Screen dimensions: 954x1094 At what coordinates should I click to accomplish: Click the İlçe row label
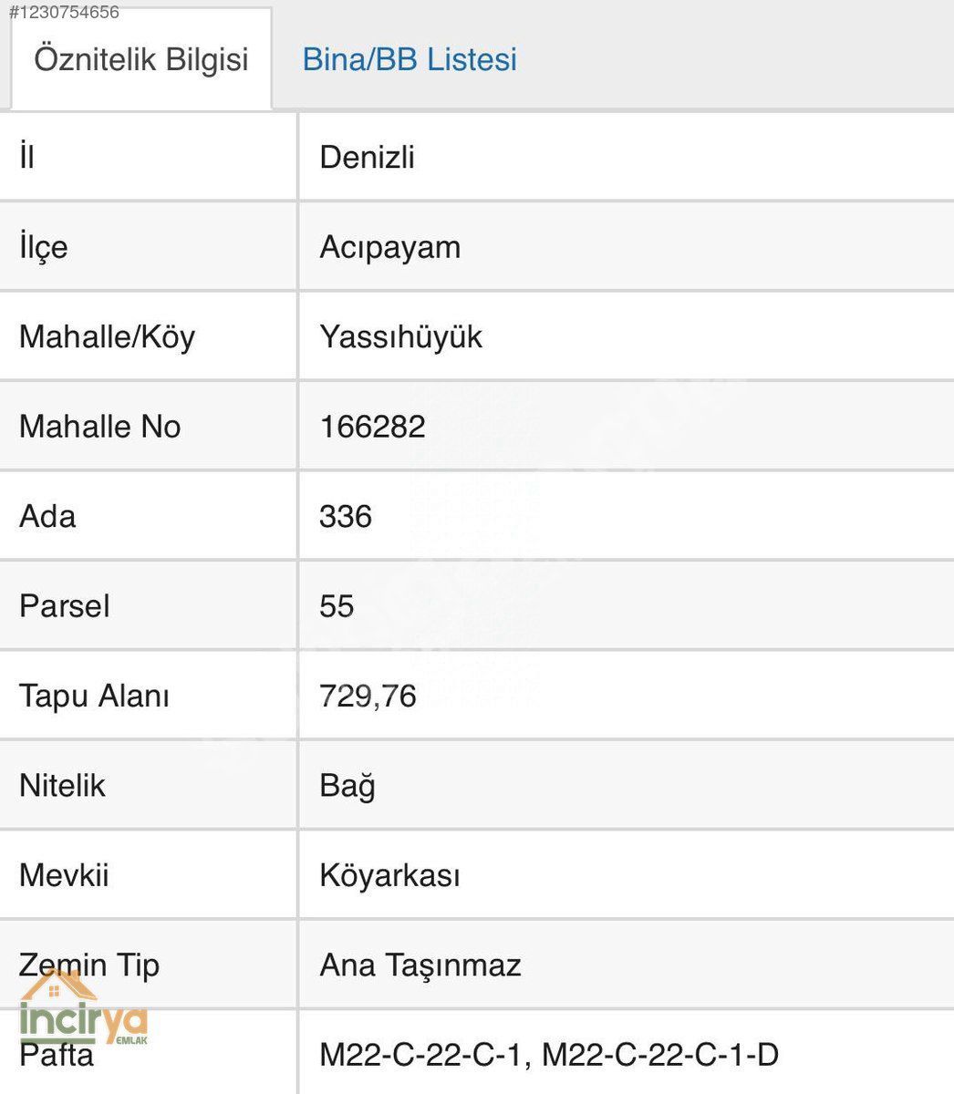[43, 247]
